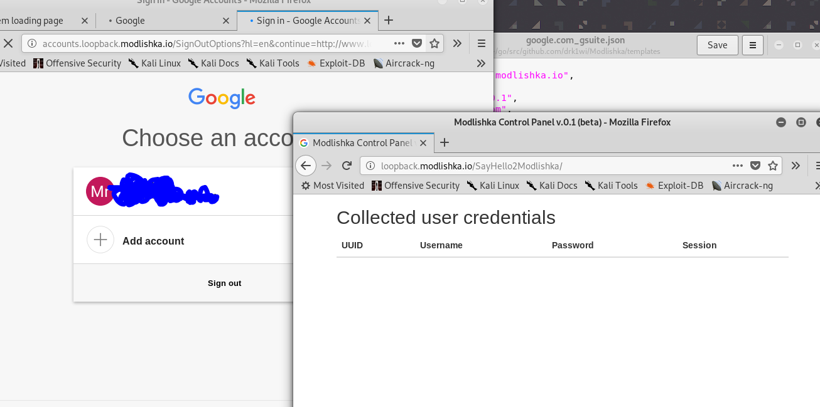Click the Username column header
Screen dimensions: 820x407
tap(441, 245)
